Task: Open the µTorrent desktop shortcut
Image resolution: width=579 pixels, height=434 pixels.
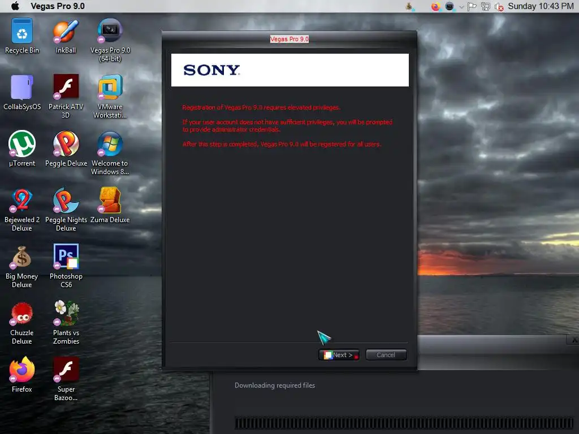Action: coord(22,149)
